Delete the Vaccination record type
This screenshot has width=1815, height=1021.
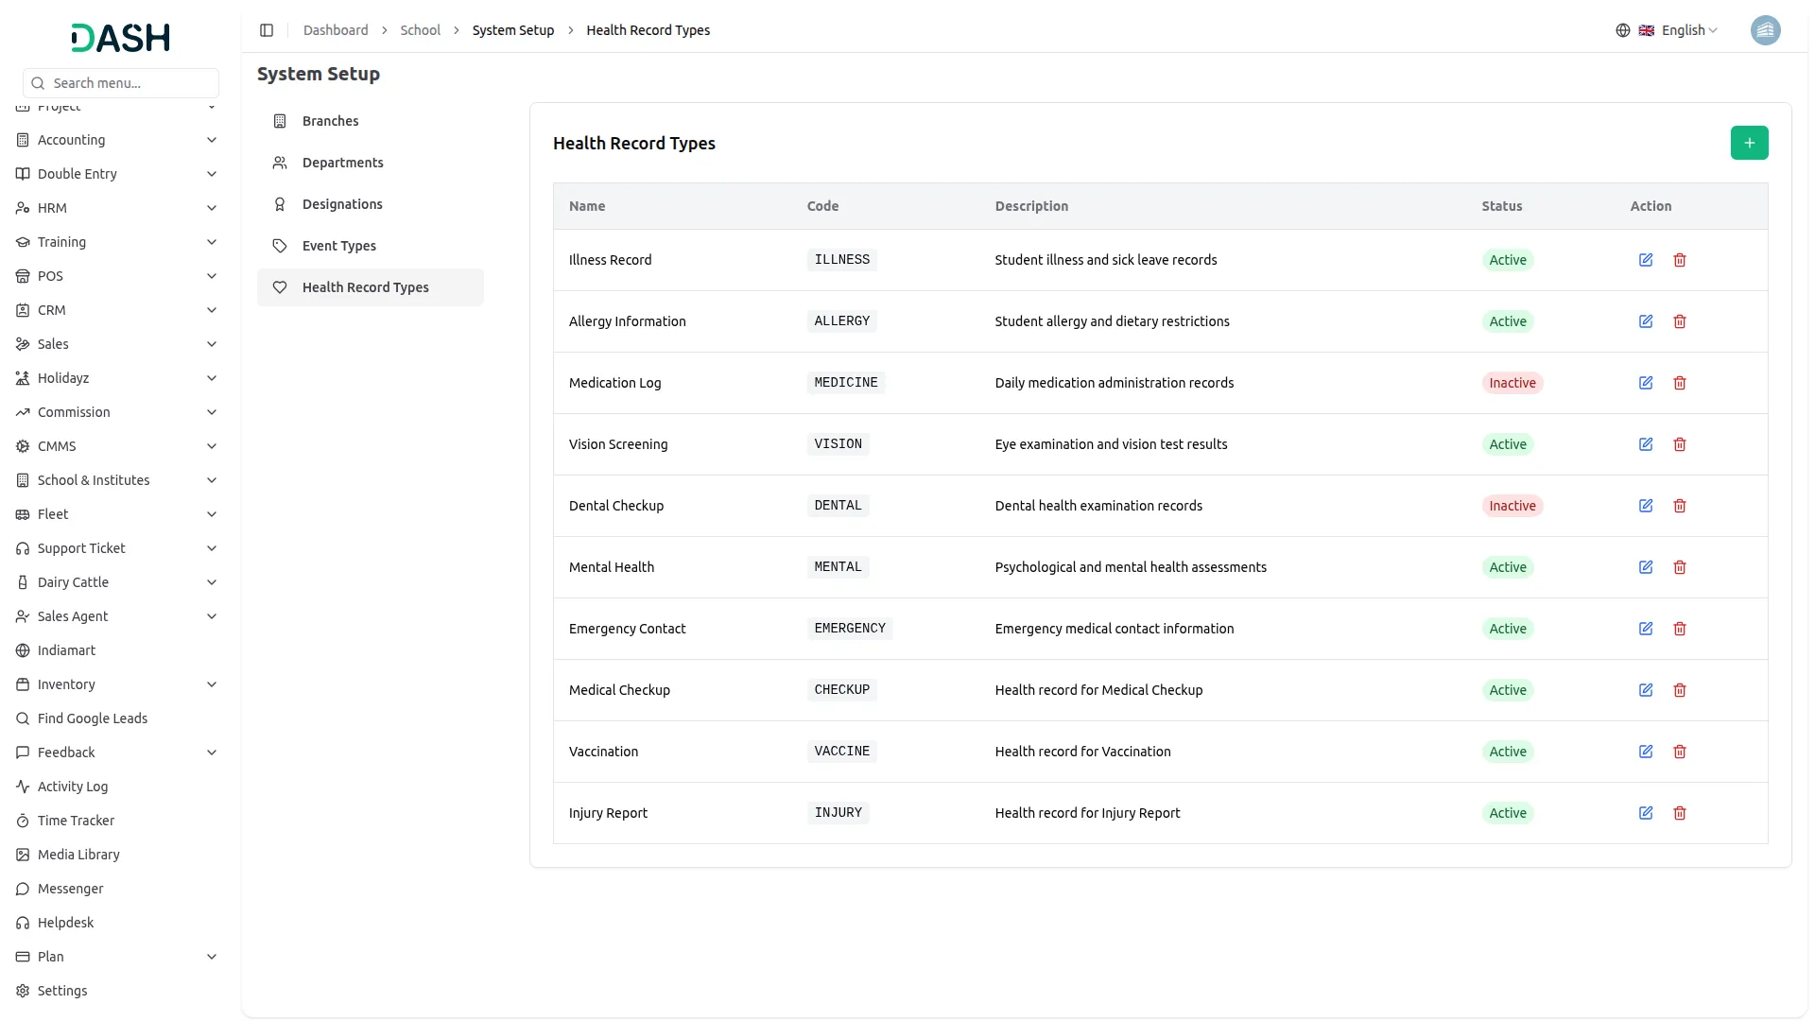tap(1680, 752)
